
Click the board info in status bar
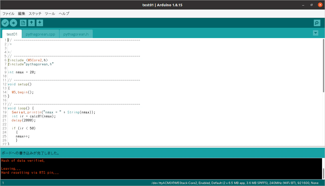point(235,183)
